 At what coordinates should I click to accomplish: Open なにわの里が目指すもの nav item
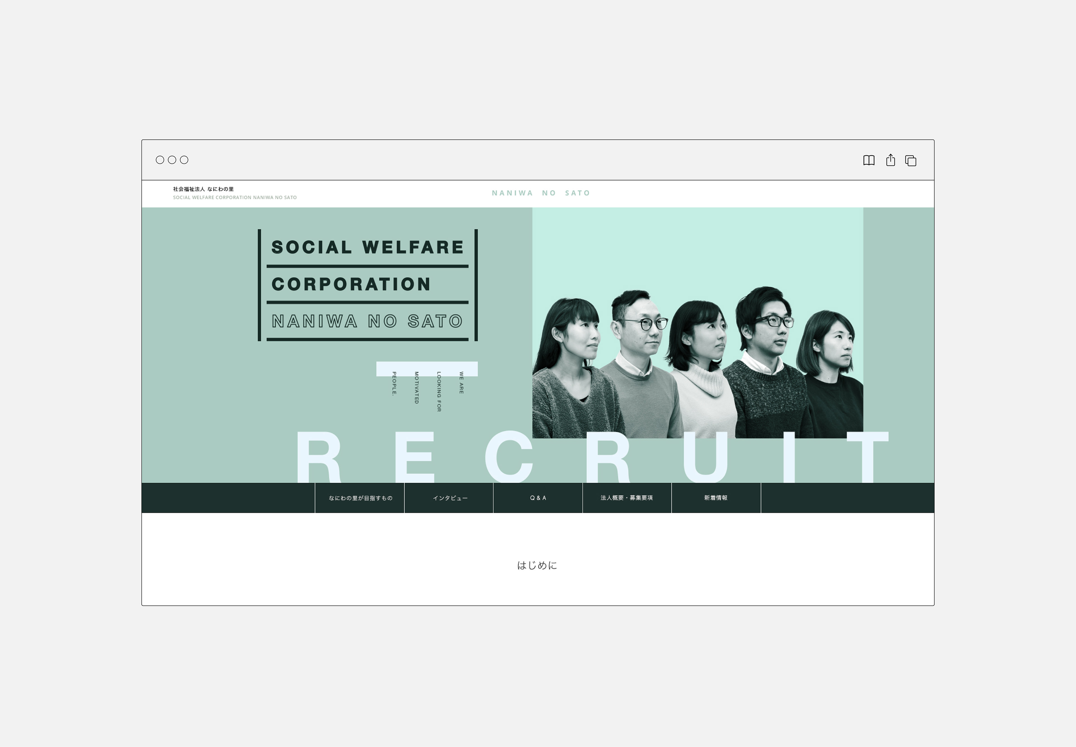[360, 498]
